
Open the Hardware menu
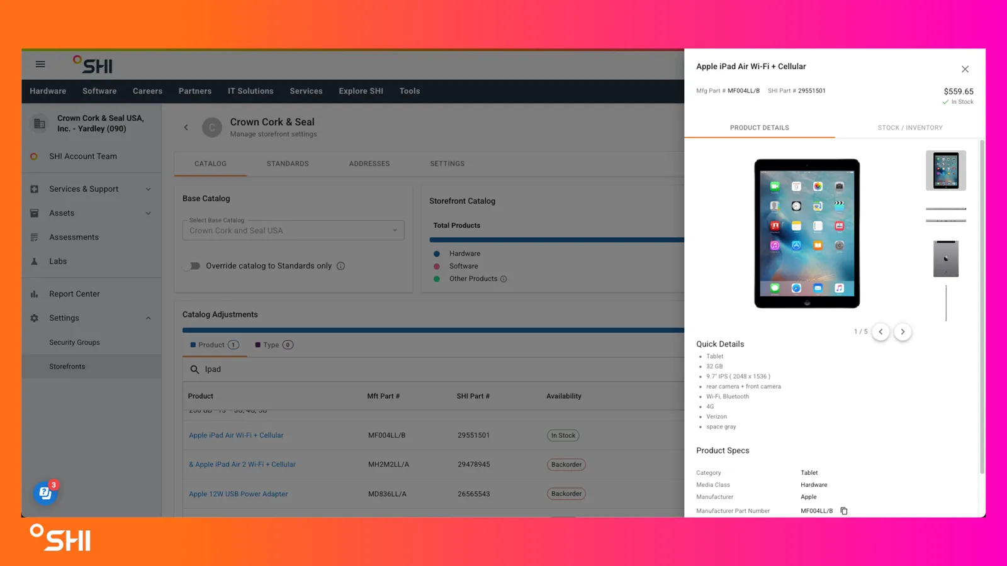(x=48, y=91)
